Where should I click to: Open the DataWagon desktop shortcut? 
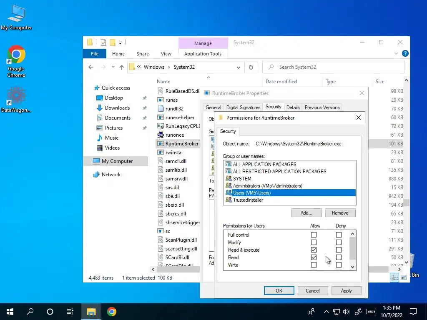tap(16, 99)
